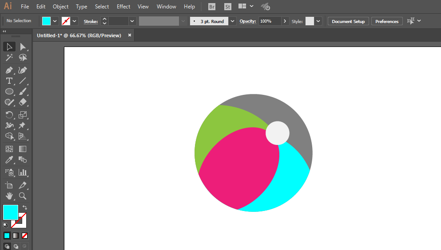
Task: Click the GPU Performance rocket icon
Action: point(265,7)
